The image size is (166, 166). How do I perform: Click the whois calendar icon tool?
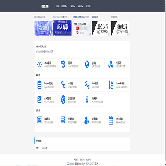point(111,120)
